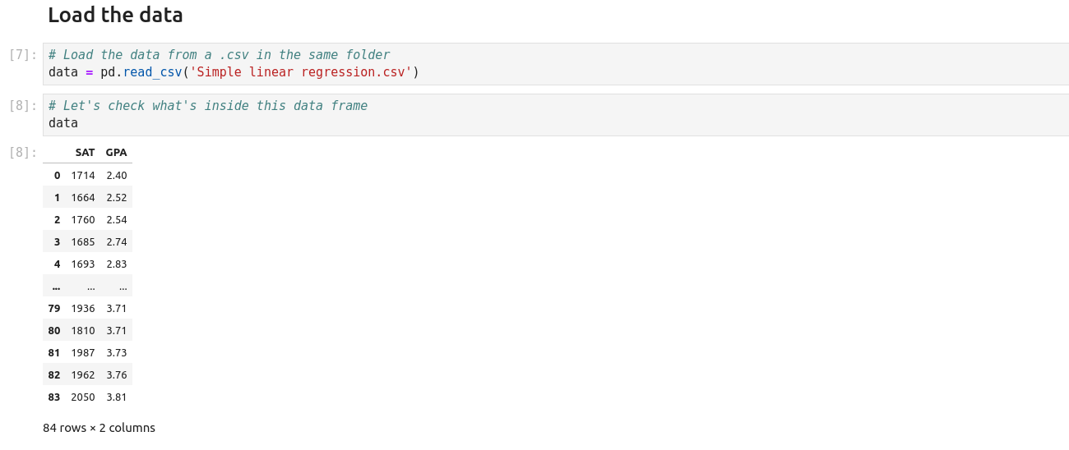The height and width of the screenshot is (450, 1069).
Task: Click the "Load the data" heading
Action: click(x=115, y=15)
